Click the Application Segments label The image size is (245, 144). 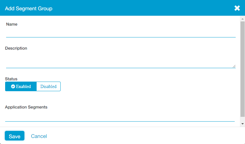pos(26,107)
